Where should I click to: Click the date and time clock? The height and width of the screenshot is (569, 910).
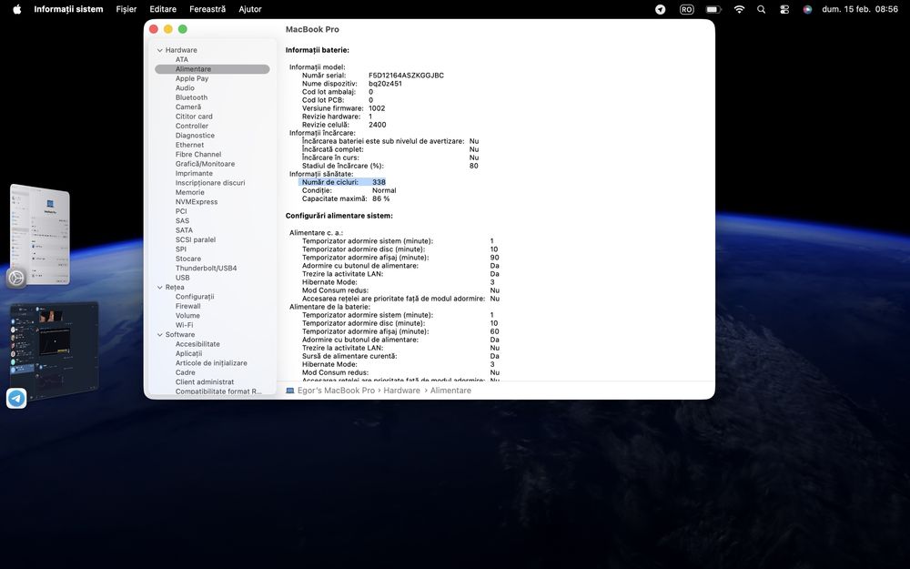(860, 9)
